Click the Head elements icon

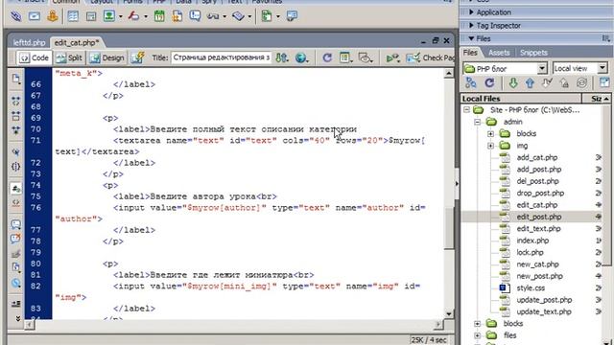(213, 16)
